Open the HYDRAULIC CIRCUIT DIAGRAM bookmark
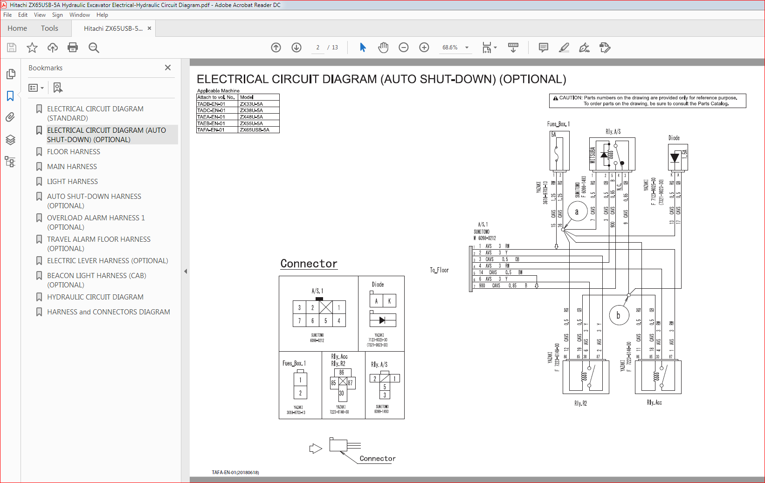 95,297
